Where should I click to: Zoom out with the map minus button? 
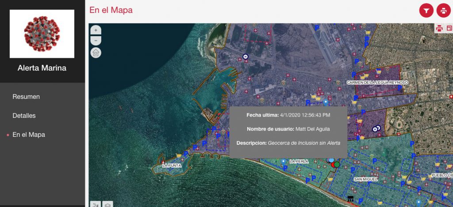(96, 40)
